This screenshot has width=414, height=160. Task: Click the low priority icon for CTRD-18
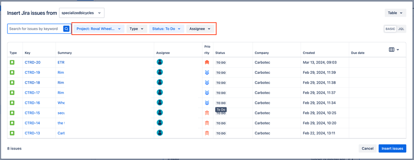[207, 82]
